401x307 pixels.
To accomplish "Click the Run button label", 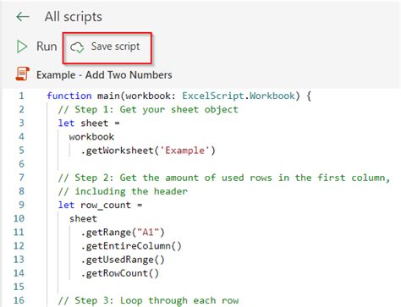I will click(x=47, y=47).
